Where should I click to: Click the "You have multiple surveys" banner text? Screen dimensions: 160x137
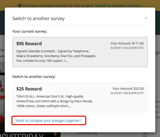(x=58, y=5)
